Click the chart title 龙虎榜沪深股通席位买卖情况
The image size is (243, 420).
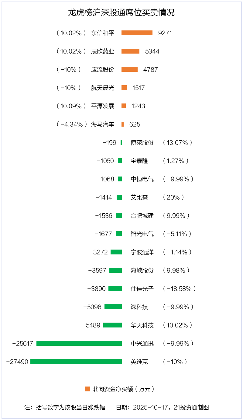pyautogui.click(x=121, y=13)
